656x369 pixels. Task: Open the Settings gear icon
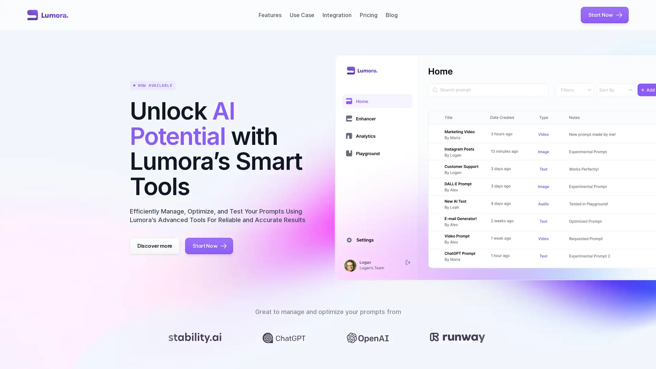pyautogui.click(x=349, y=240)
